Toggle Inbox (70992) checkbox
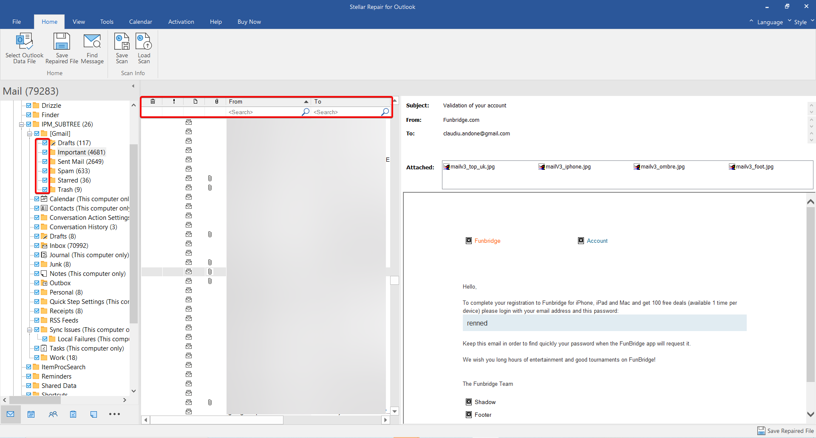The height and width of the screenshot is (438, 816). (x=37, y=246)
